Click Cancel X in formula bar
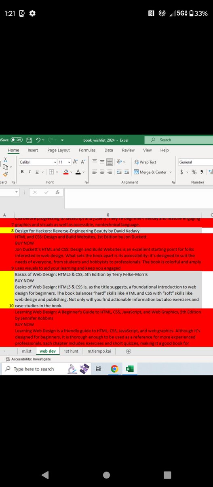 point(36,192)
